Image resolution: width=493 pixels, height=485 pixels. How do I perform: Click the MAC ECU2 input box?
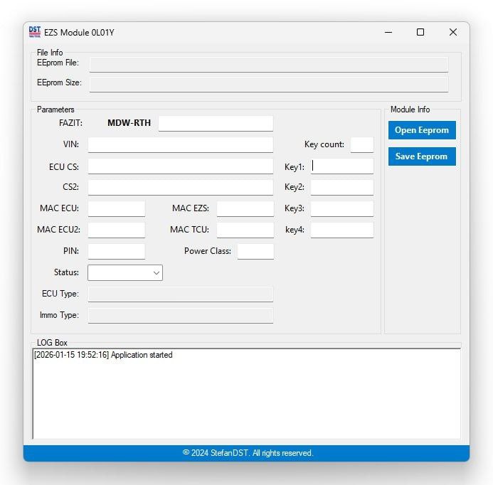click(116, 230)
